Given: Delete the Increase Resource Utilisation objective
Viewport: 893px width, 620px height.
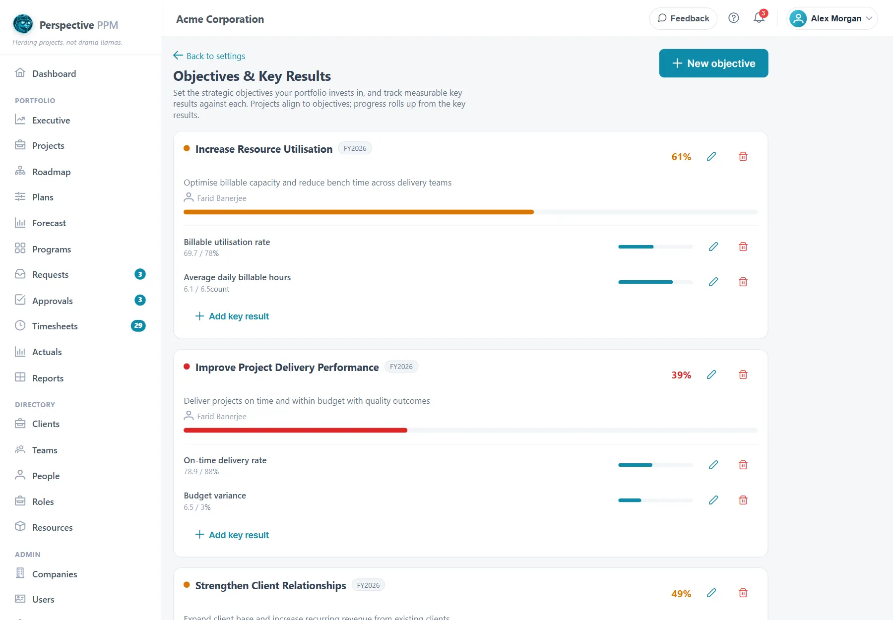Looking at the screenshot, I should click(743, 157).
